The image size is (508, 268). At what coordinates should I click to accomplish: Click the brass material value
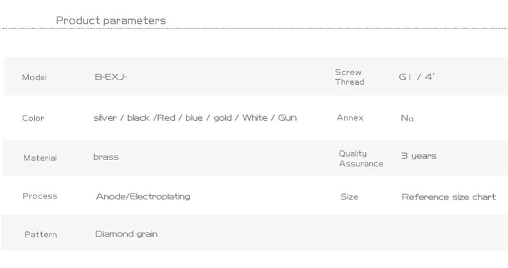coord(106,157)
